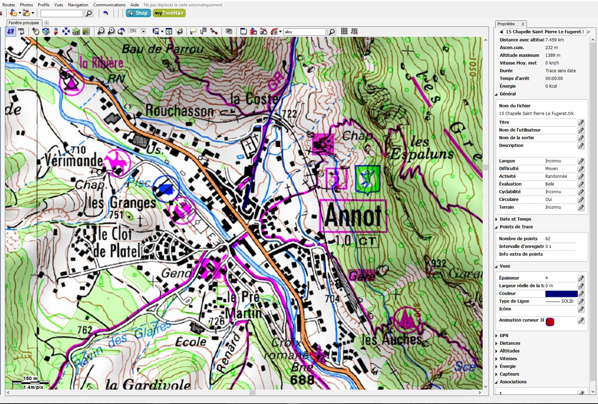Click the dark blue Couleur swatch

(561, 294)
